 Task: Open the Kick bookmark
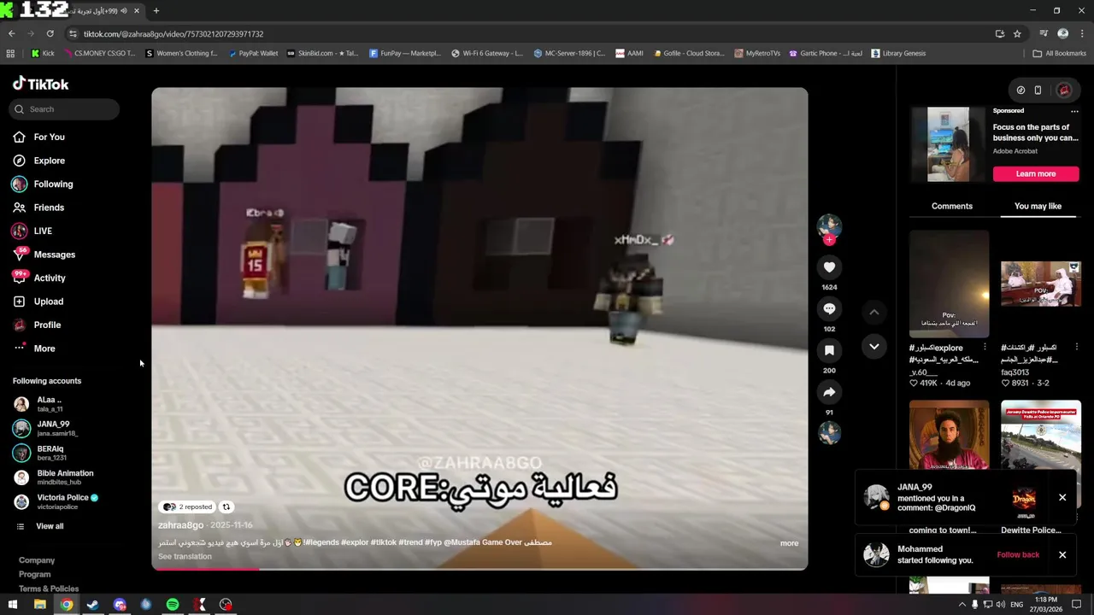coord(43,53)
